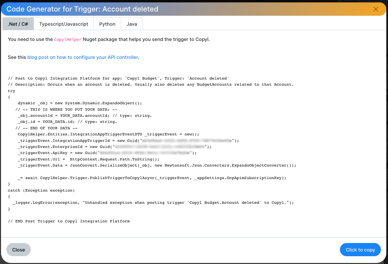Screen dimensions: 388x264
Task: Click the 'dynamic _obj = new System.Dynamic.ExpandoObject()' line
Action: (80, 103)
